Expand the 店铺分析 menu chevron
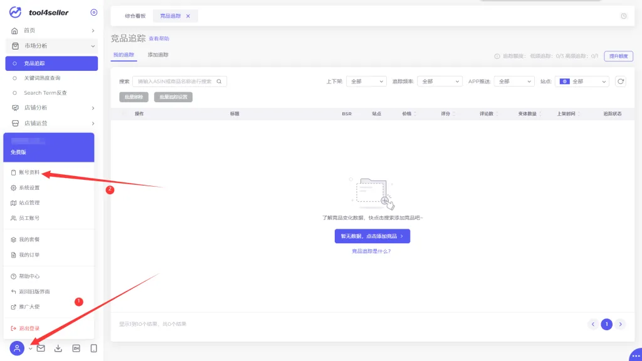Viewport: 642px width, 361px height. tap(93, 108)
